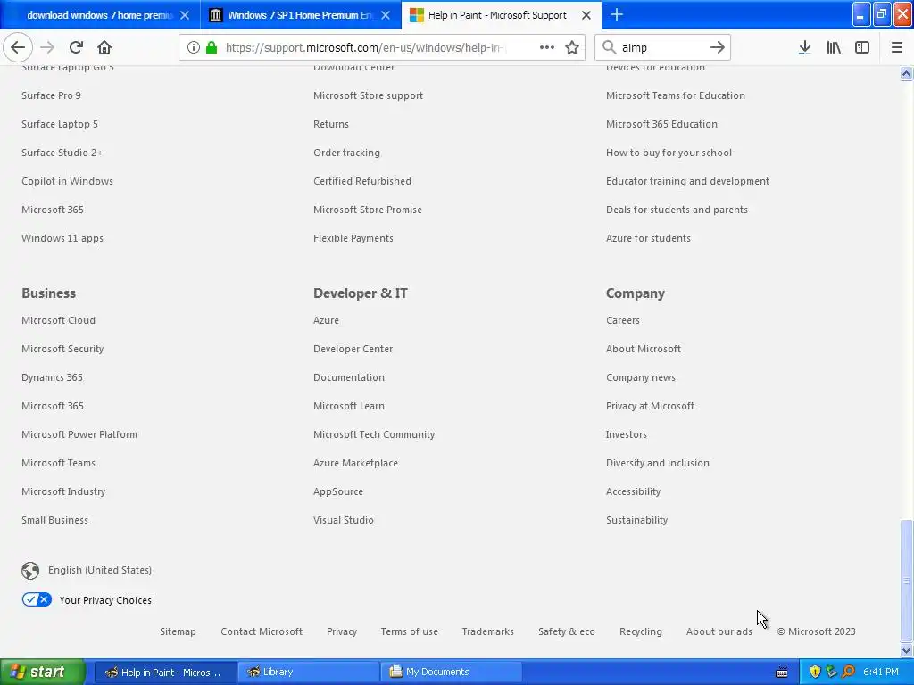Click the green secure connection padlock

click(x=212, y=47)
